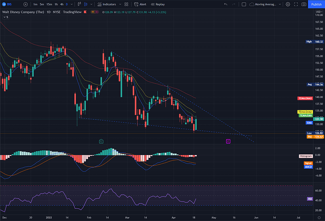
Task: Click the purple RSI indicator label
Action: point(310,199)
